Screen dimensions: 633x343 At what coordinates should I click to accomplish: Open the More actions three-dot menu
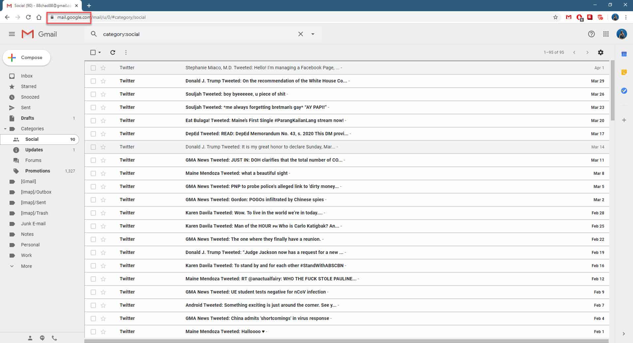(126, 52)
